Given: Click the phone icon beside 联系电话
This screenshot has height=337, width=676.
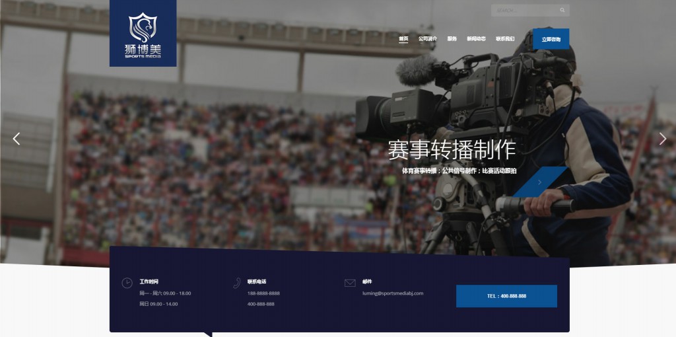Looking at the screenshot, I should pyautogui.click(x=236, y=283).
